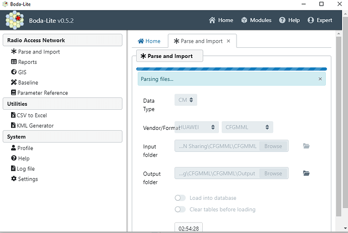Open the Baseline tools icon
Viewport: 348px width, 233px height.
click(14, 82)
